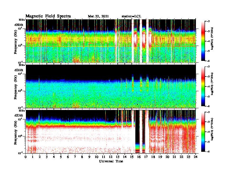Click hour tick label "21" on time axis
233x180 pixels.
click(x=174, y=157)
